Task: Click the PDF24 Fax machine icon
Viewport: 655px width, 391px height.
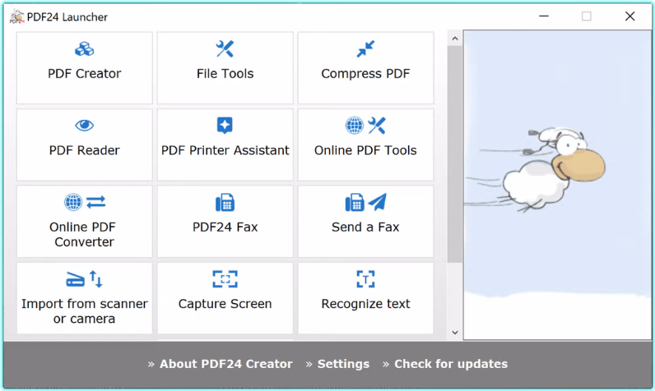Action: pyautogui.click(x=225, y=203)
